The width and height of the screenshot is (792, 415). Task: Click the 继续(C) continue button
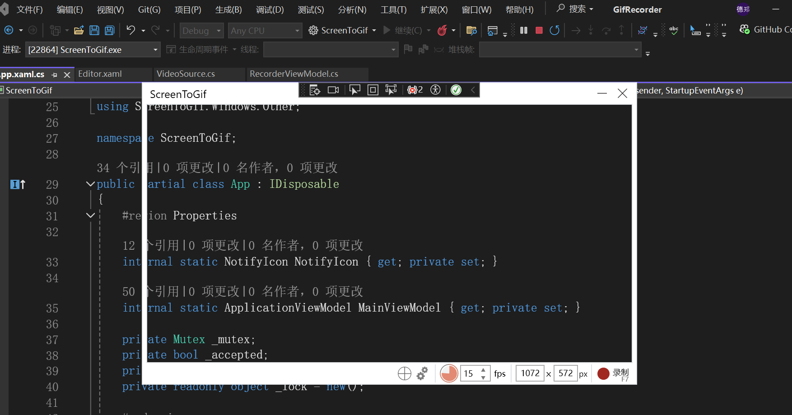[x=403, y=30]
